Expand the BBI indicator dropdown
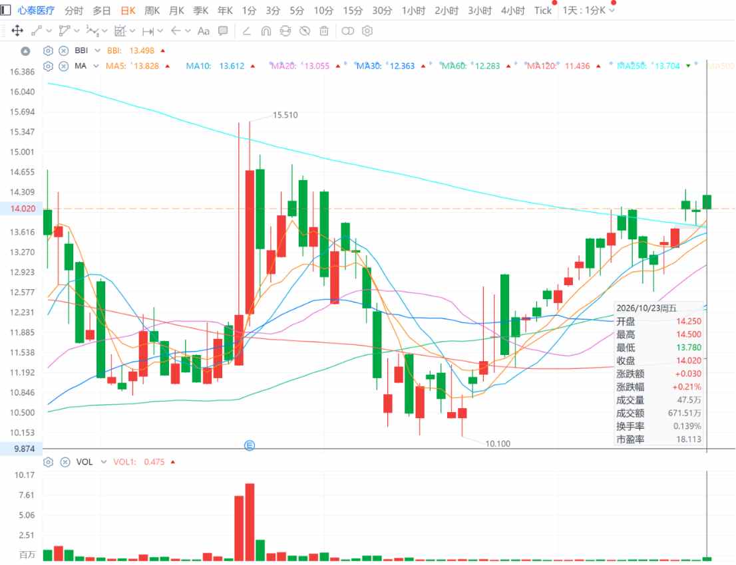This screenshot has height=565, width=736. (x=98, y=51)
